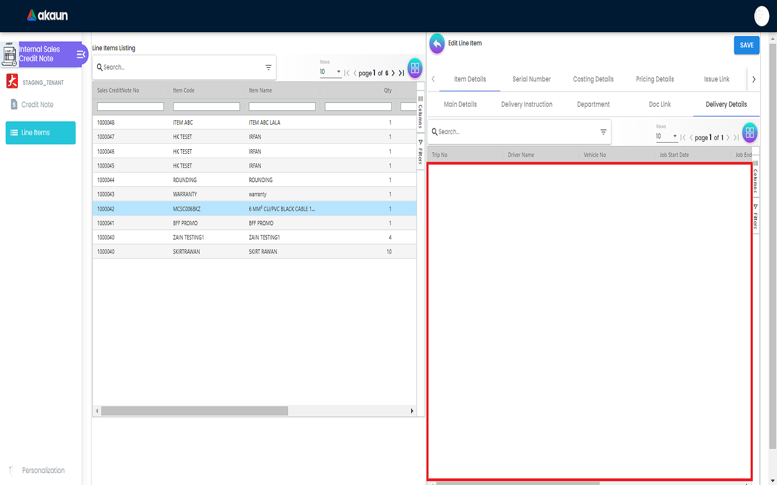Click filter icon in Line Items search bar
The image size is (777, 485).
[268, 67]
